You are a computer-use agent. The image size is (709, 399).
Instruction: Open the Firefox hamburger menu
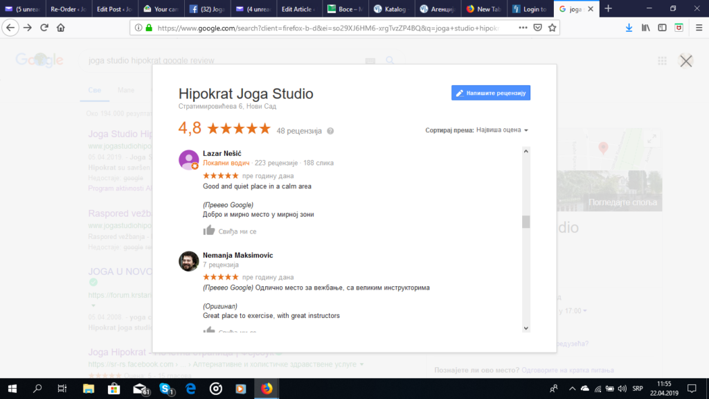pos(699,28)
